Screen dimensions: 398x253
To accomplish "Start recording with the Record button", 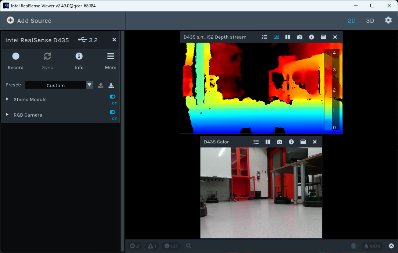I will [x=16, y=61].
